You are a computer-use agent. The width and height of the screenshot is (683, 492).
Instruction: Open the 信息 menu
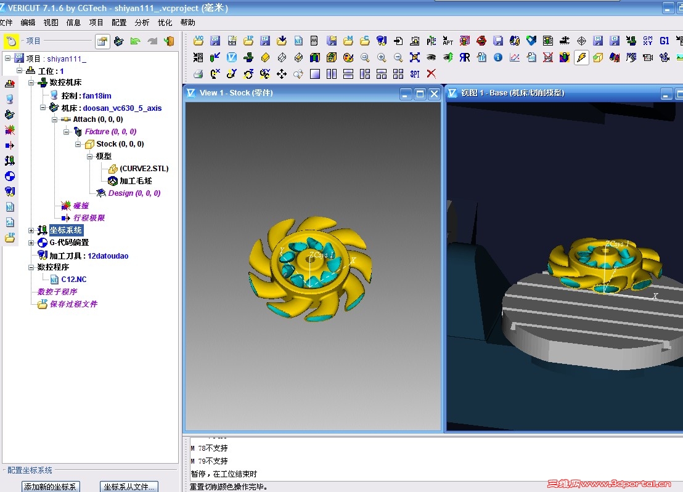pos(73,23)
